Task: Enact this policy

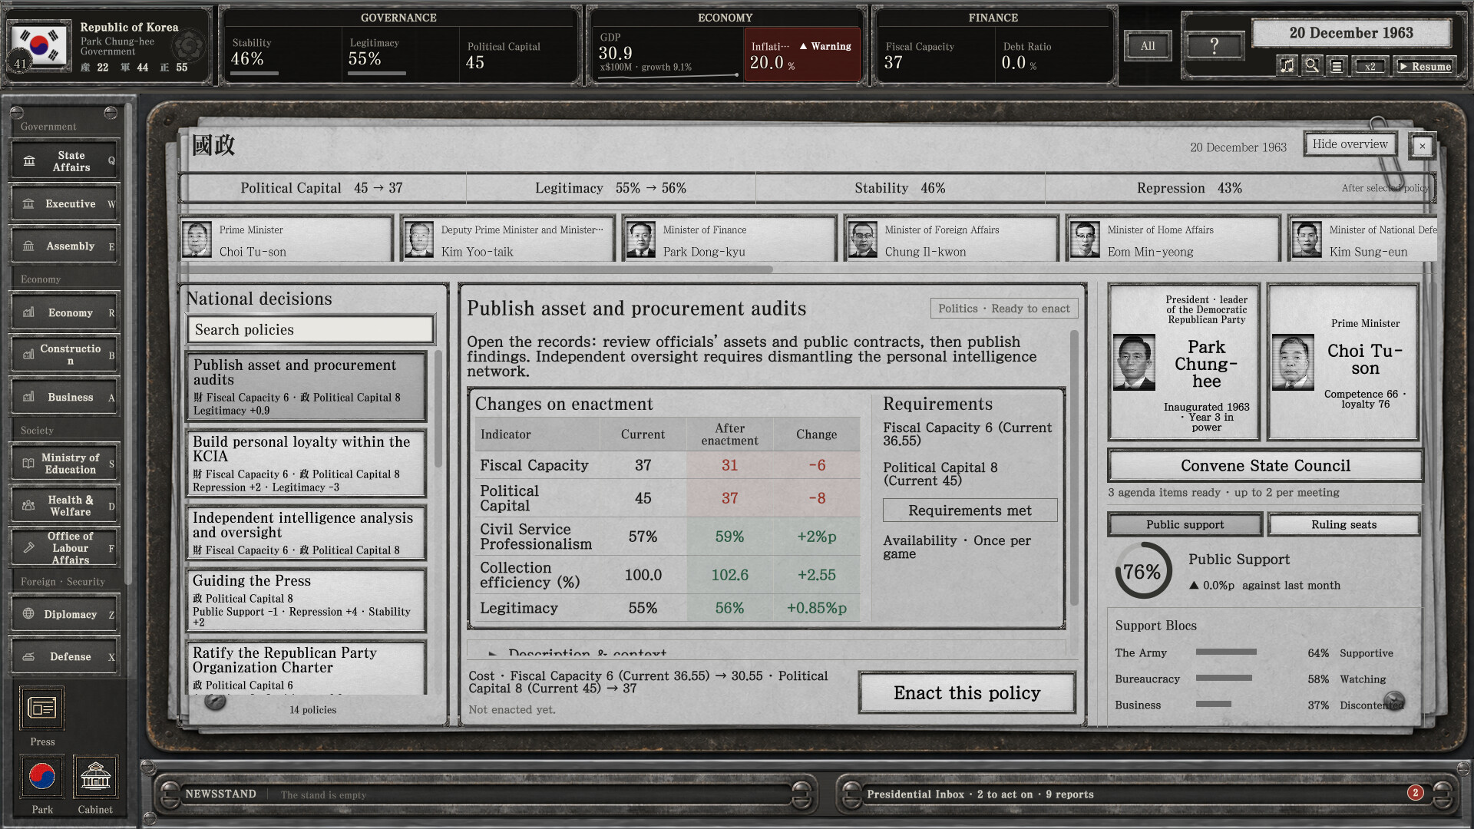Action: (967, 693)
